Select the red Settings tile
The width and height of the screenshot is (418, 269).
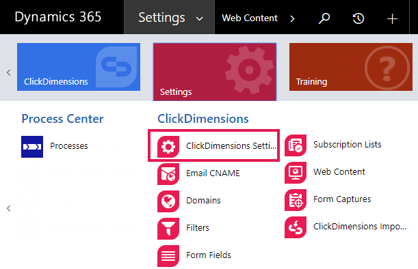point(215,72)
